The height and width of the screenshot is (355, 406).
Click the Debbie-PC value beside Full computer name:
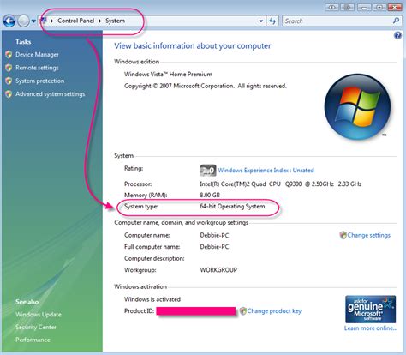pos(214,247)
